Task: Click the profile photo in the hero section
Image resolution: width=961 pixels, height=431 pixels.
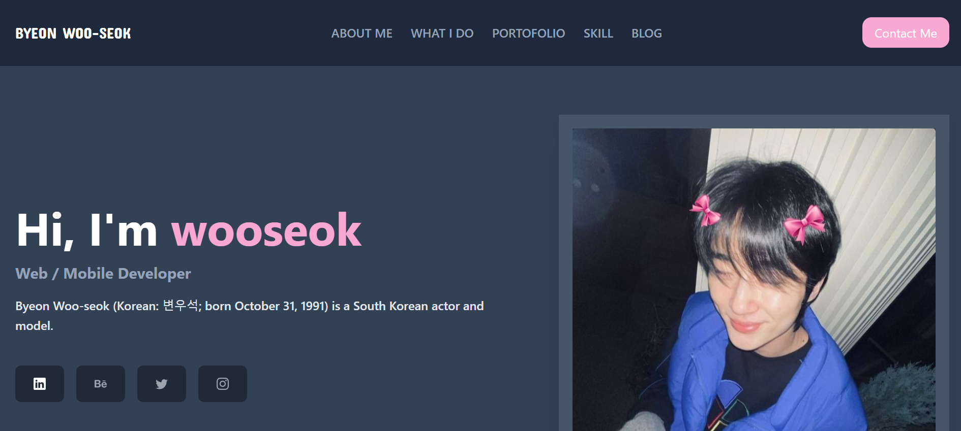Action: [754, 280]
